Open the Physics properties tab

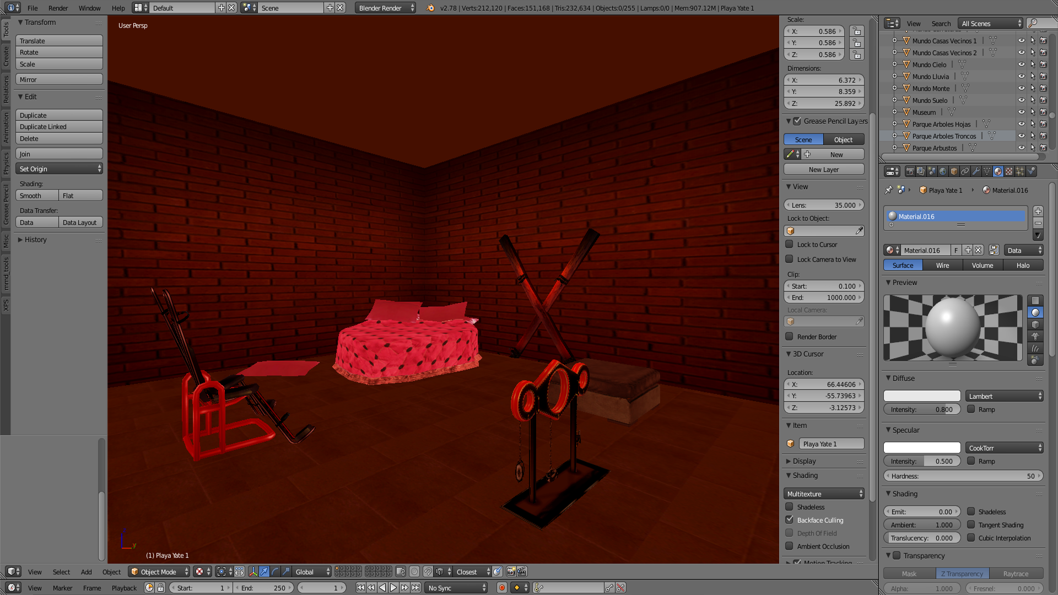(x=1031, y=171)
